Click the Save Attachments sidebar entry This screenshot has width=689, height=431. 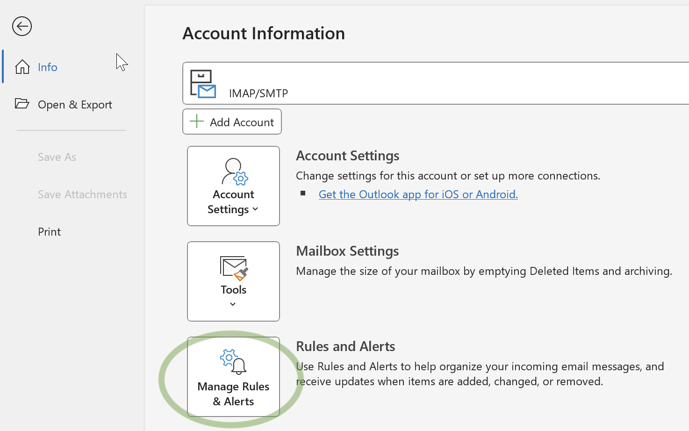82,194
